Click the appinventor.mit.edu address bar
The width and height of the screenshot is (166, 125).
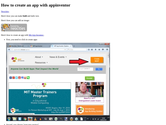[37, 49]
